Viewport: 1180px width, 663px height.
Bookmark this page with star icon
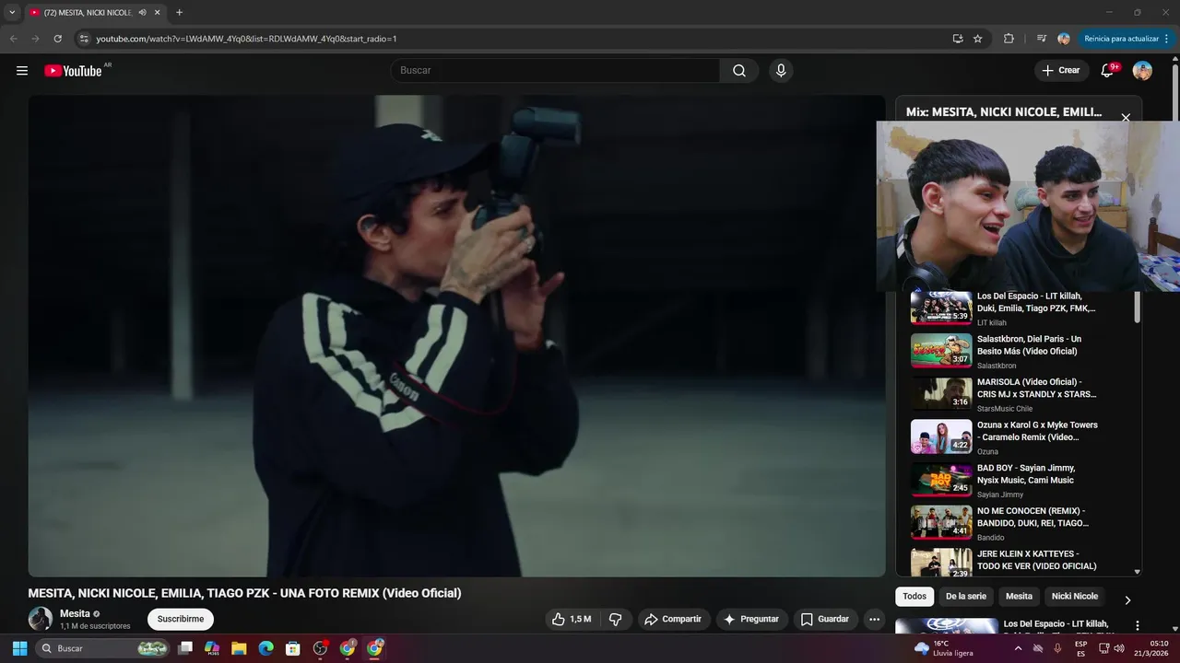pos(978,39)
